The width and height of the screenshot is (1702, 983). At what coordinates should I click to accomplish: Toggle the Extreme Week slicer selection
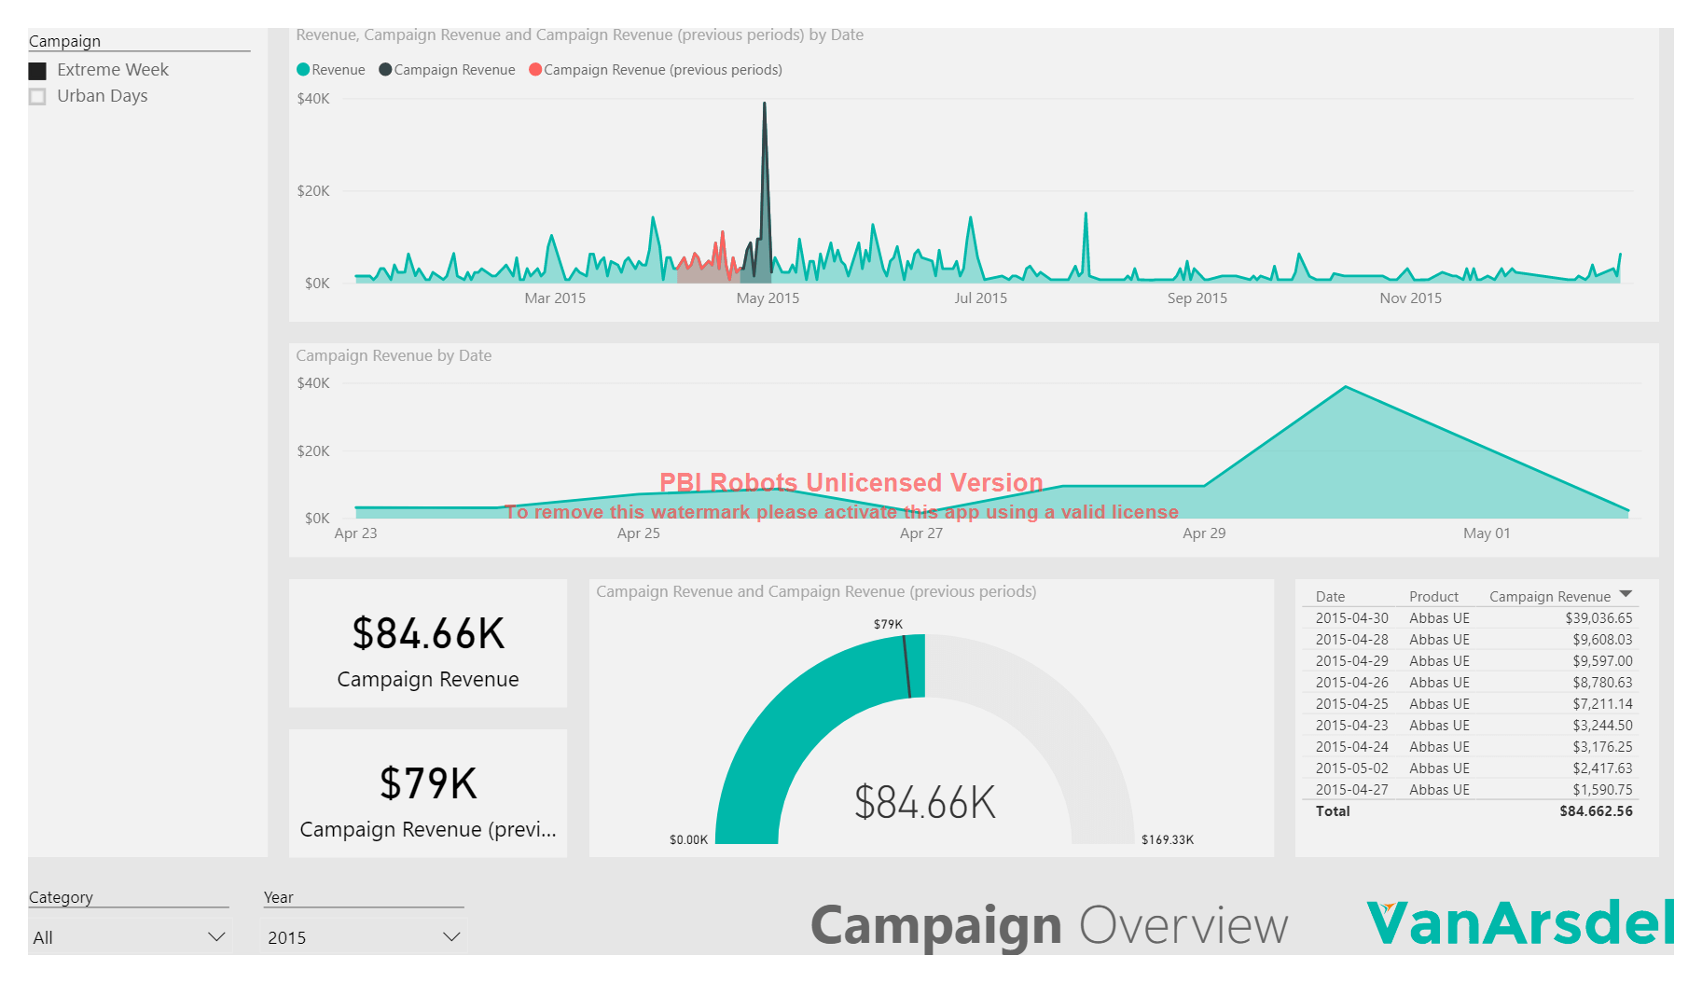113,69
